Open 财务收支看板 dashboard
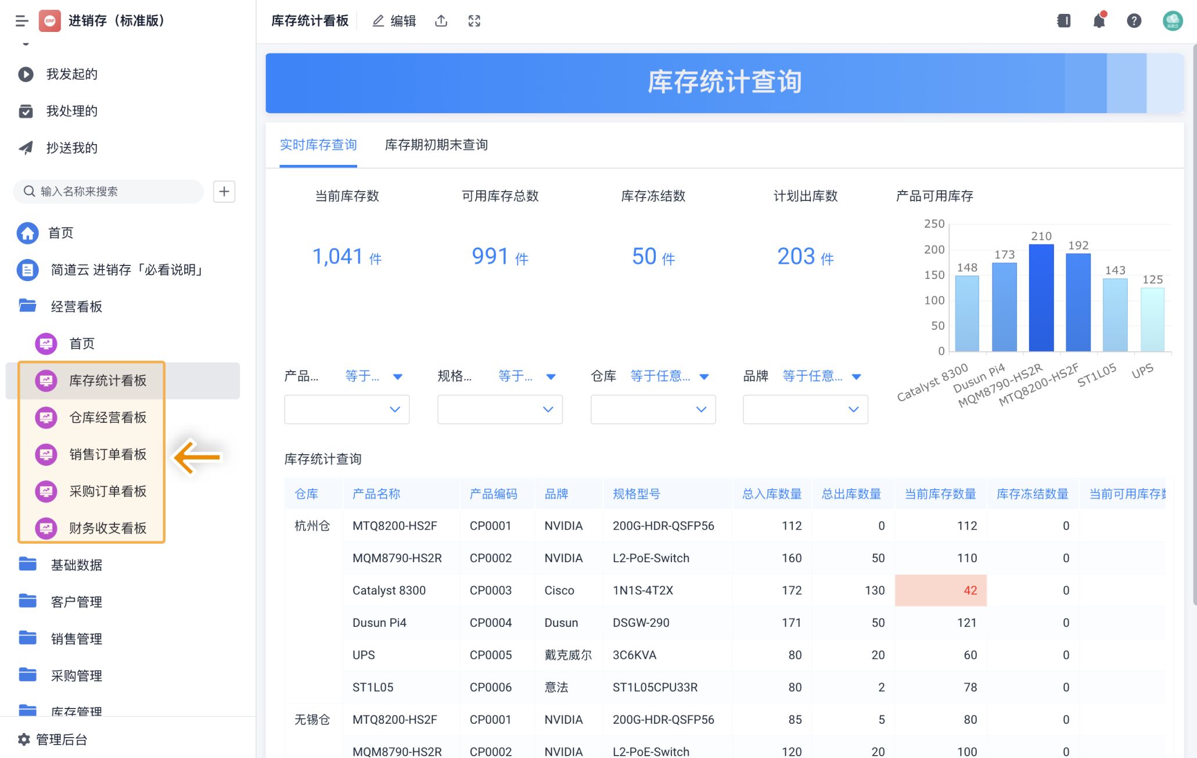 [107, 528]
